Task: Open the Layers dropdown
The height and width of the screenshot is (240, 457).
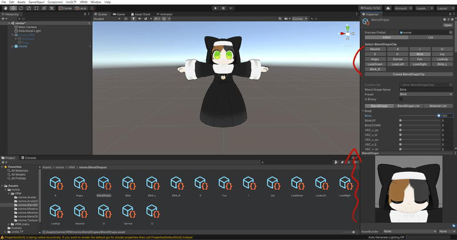Action: [x=424, y=8]
